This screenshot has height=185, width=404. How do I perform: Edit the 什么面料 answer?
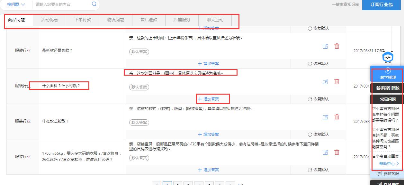tap(325, 82)
